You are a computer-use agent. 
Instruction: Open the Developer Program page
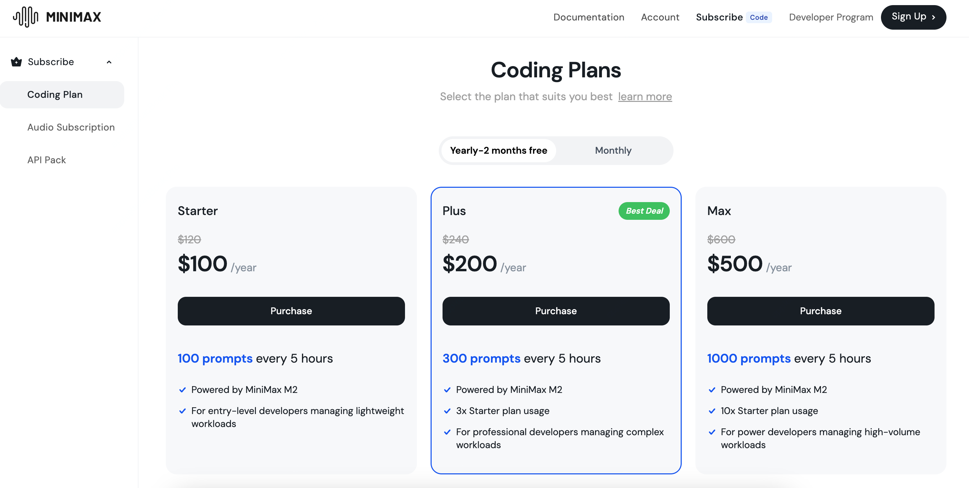[830, 17]
